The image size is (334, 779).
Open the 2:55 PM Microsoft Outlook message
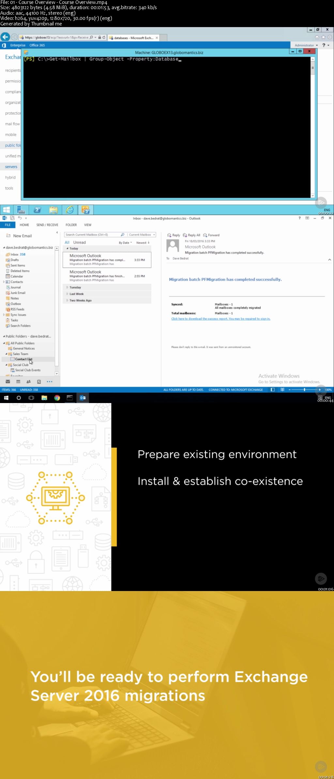coord(107,276)
